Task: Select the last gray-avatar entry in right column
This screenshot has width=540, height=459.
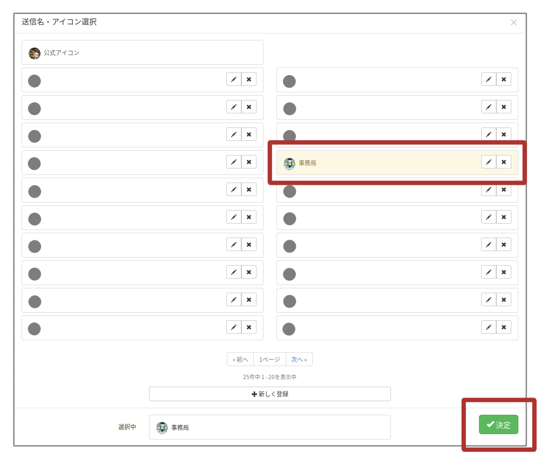Action: (378, 328)
